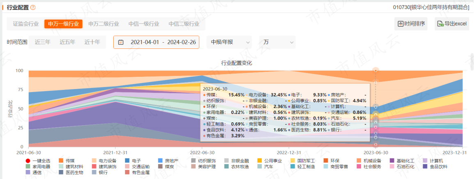Click the 行业配置变化 chart title
This screenshot has width=474, height=179.
point(236,63)
